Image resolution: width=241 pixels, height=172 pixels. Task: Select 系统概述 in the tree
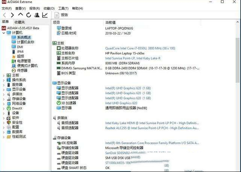[24, 37]
